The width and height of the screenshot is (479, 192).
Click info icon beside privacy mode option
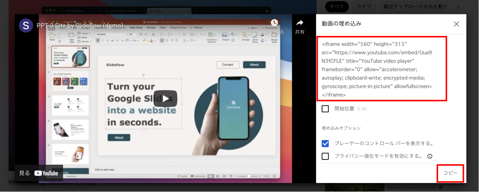(x=430, y=156)
